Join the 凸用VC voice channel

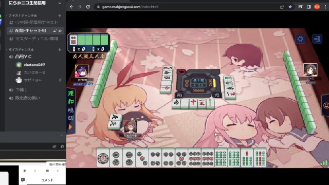23,57
